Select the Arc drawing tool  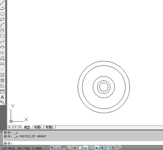pos(2,25)
